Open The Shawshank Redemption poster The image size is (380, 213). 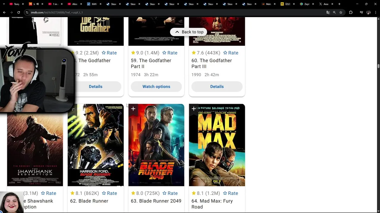(35, 149)
